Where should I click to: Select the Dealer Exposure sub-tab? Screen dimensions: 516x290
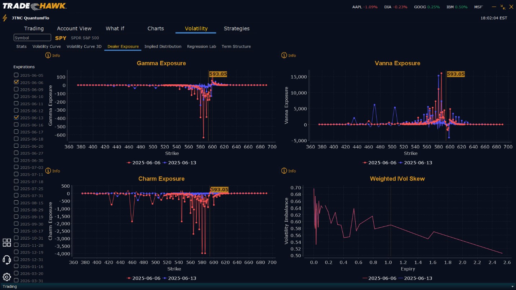click(123, 46)
